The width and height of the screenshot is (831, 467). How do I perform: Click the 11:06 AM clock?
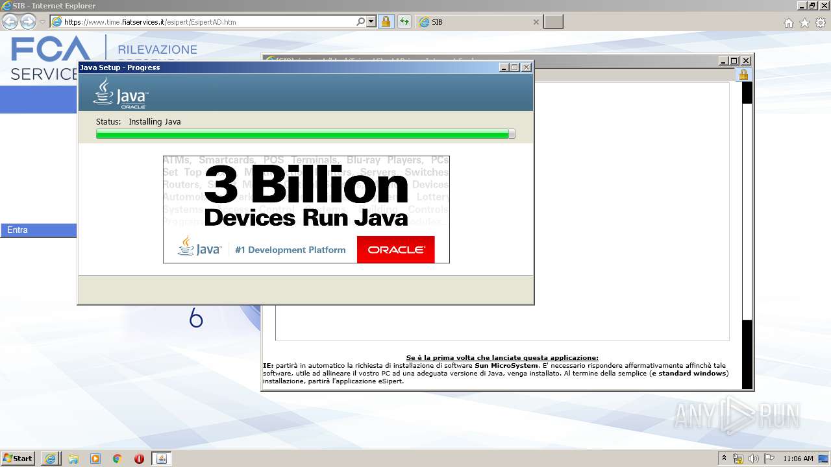point(798,459)
